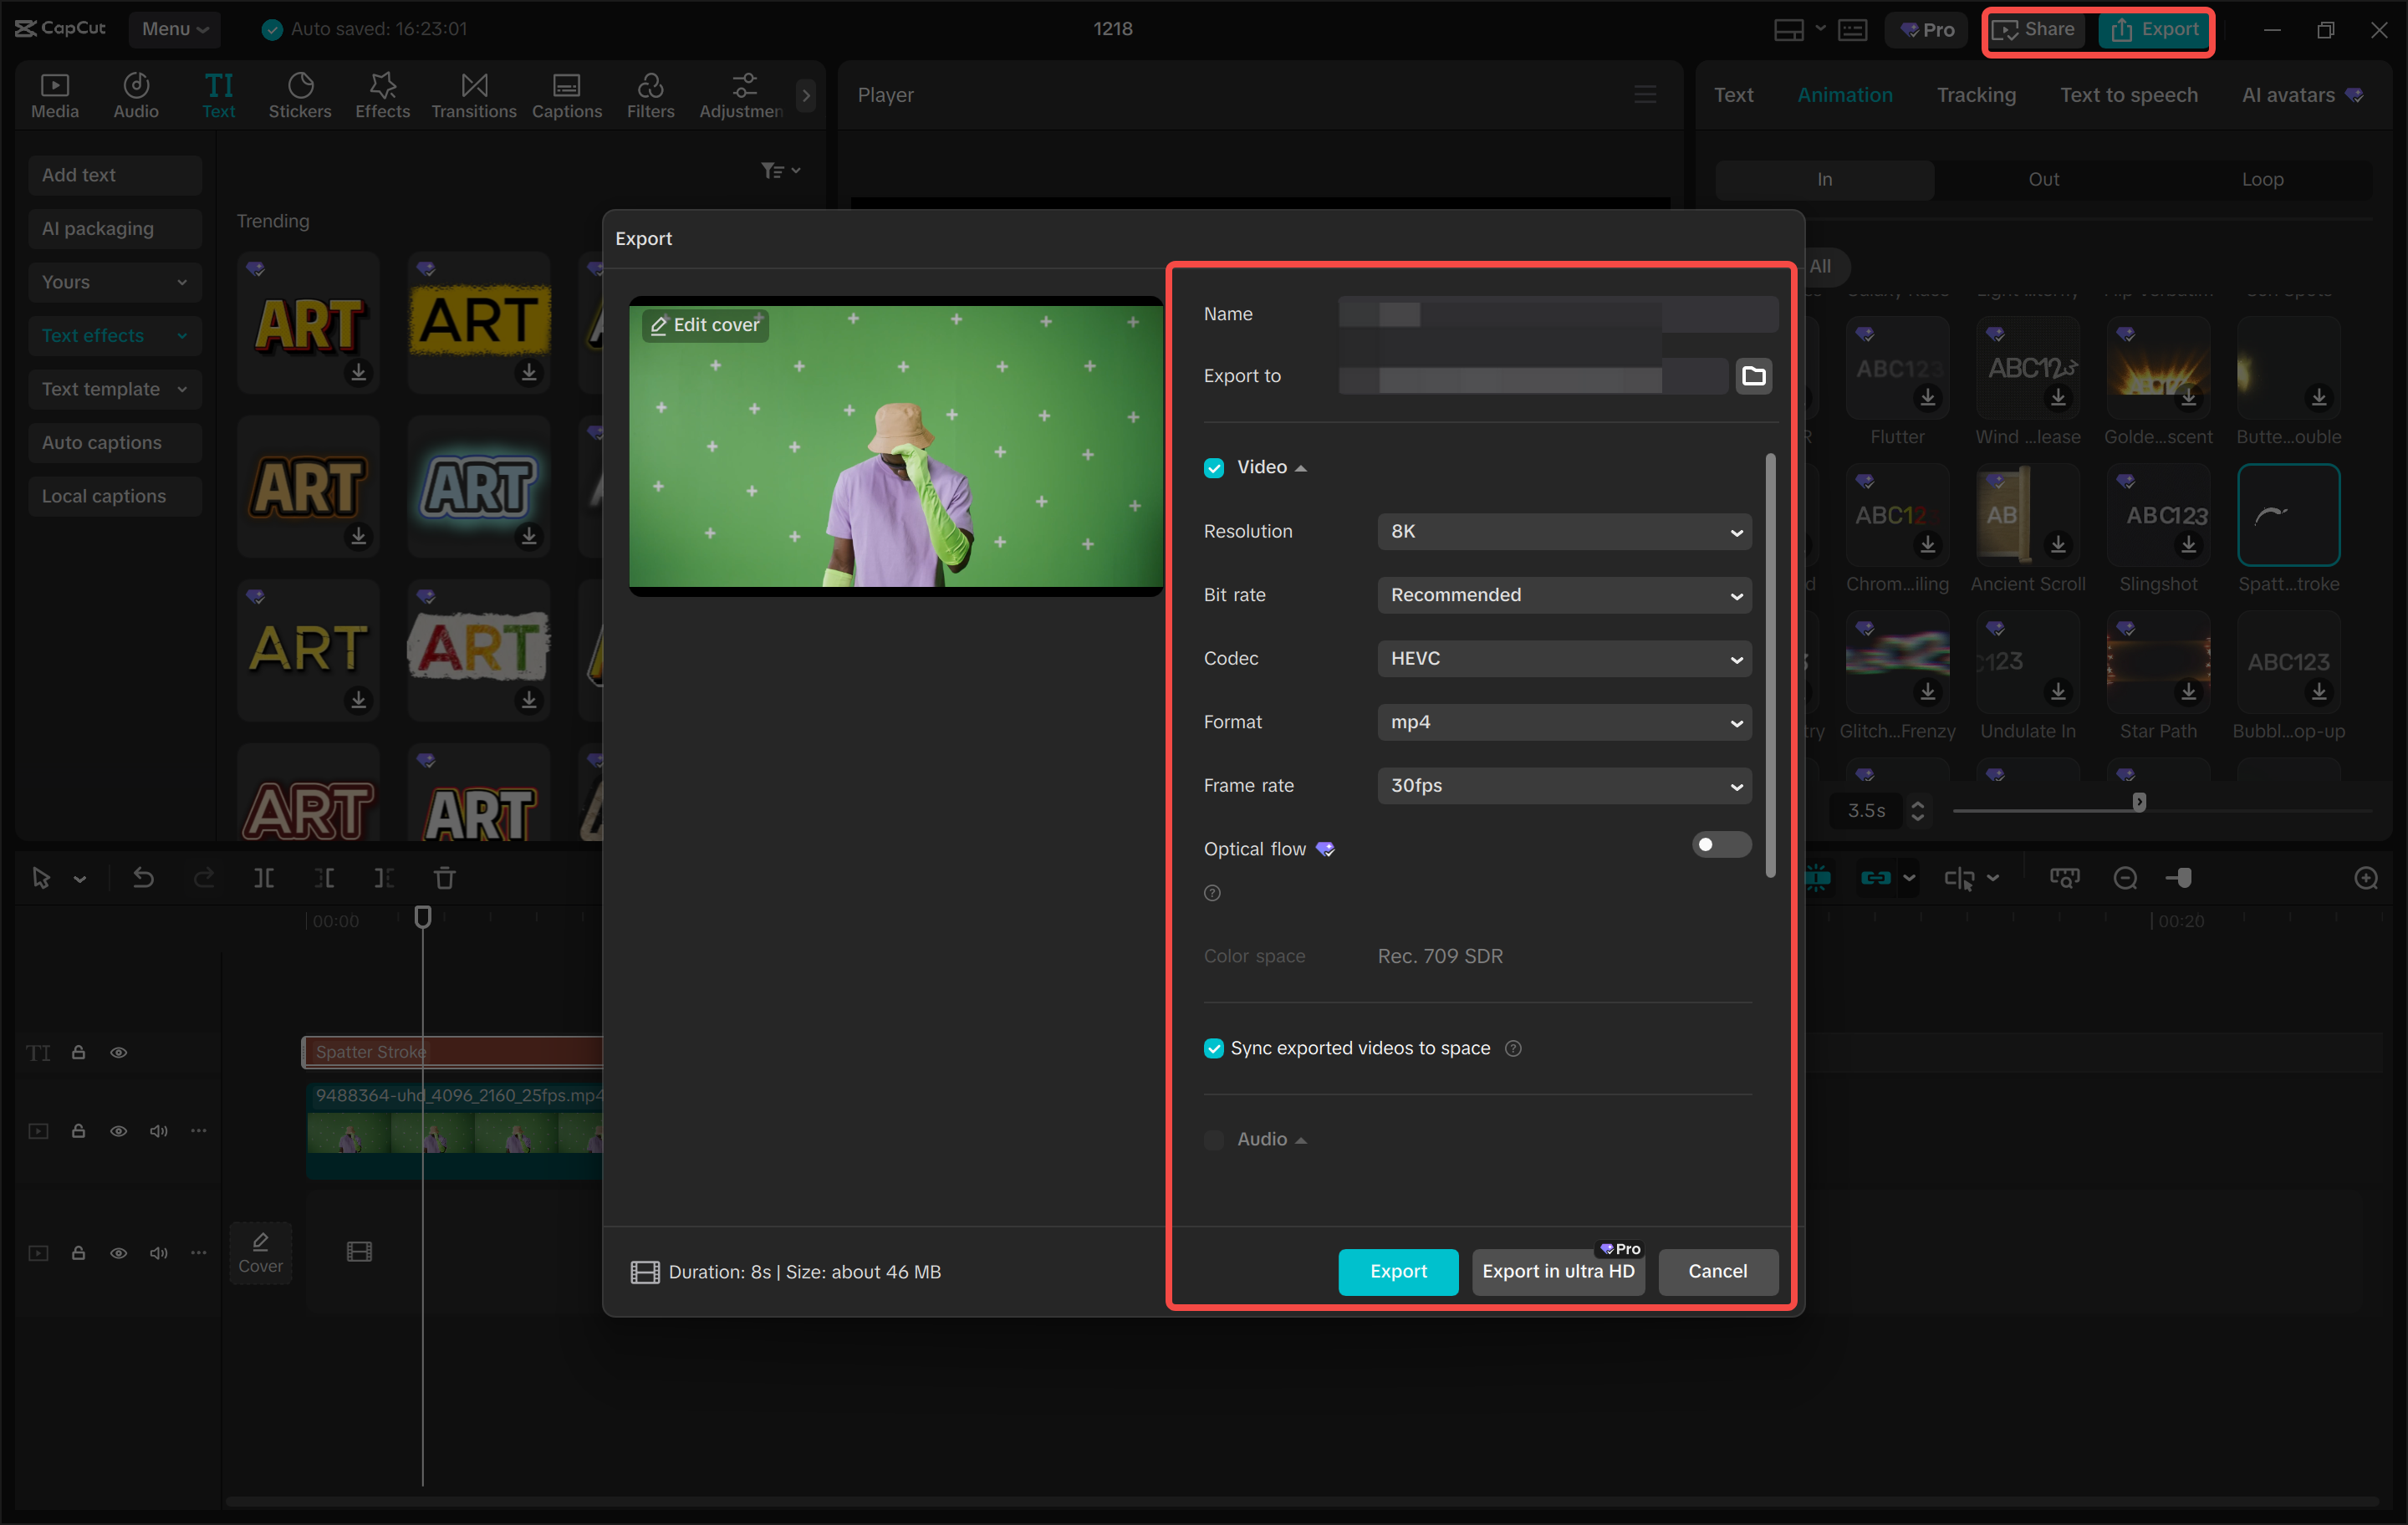Expand the Codec dropdown showing HEVC
The height and width of the screenshot is (1525, 2408).
click(1563, 658)
